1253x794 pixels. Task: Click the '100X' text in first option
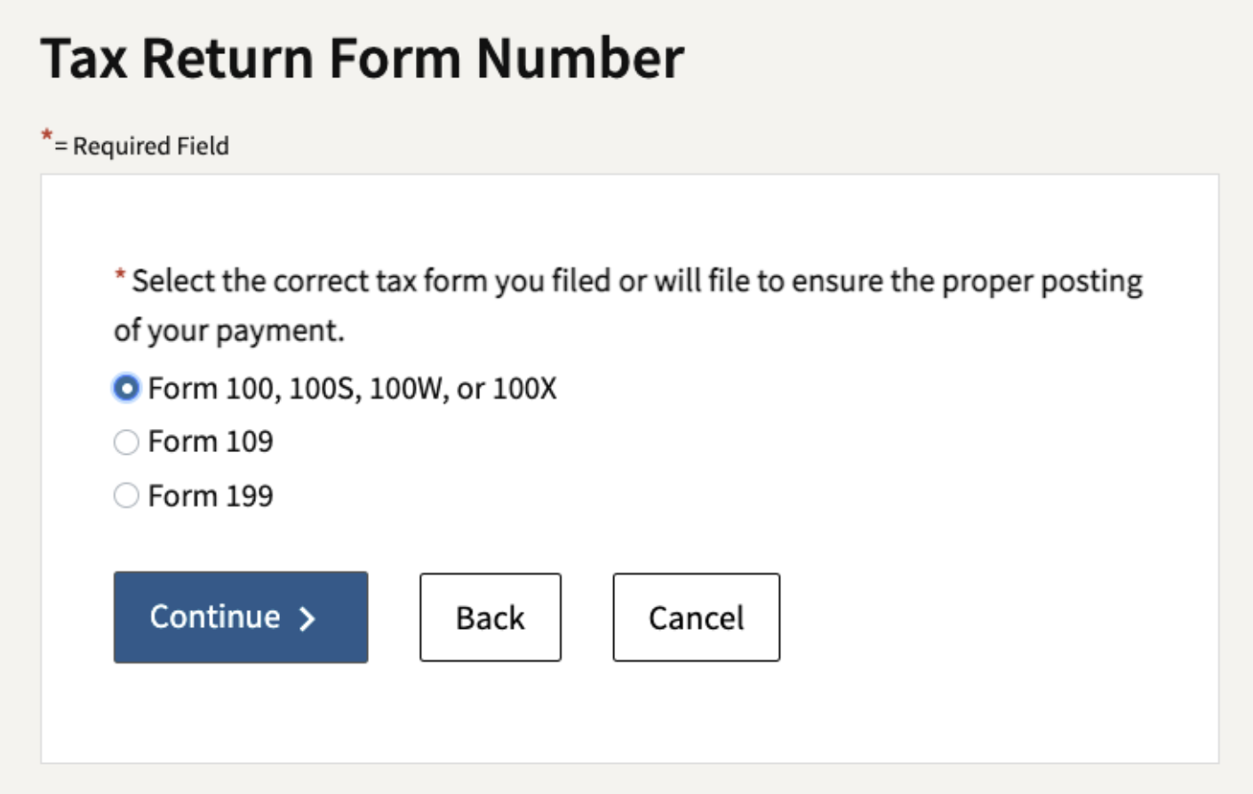[x=524, y=388]
